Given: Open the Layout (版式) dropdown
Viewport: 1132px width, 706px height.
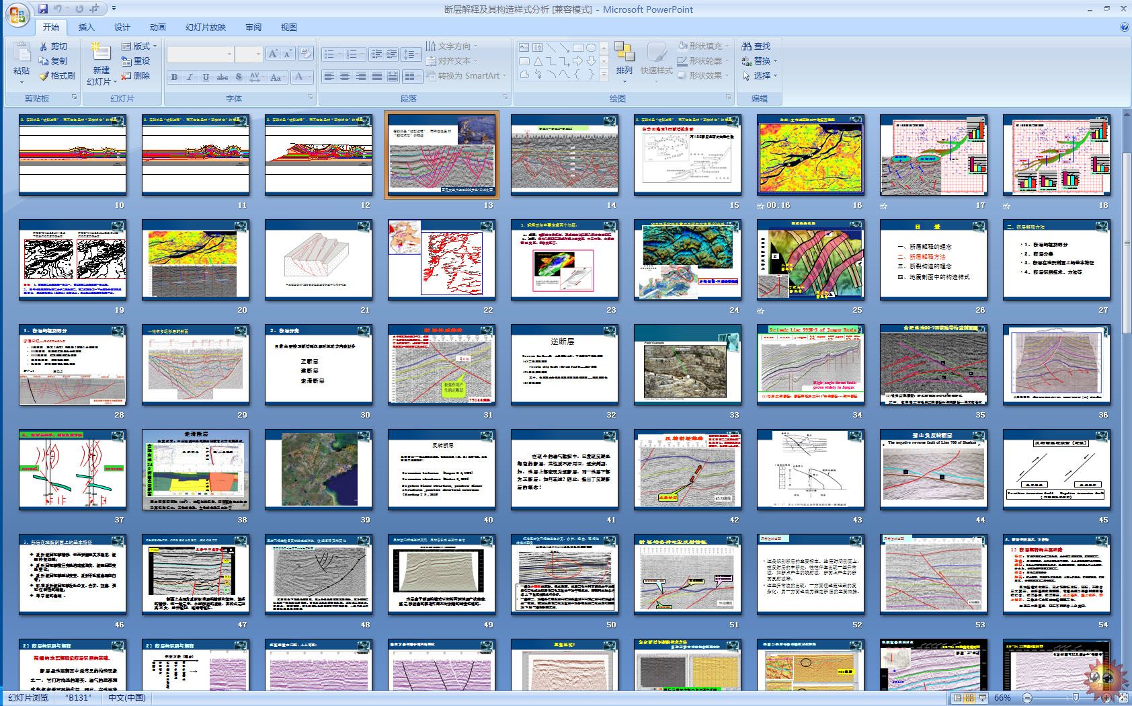Looking at the screenshot, I should [139, 46].
